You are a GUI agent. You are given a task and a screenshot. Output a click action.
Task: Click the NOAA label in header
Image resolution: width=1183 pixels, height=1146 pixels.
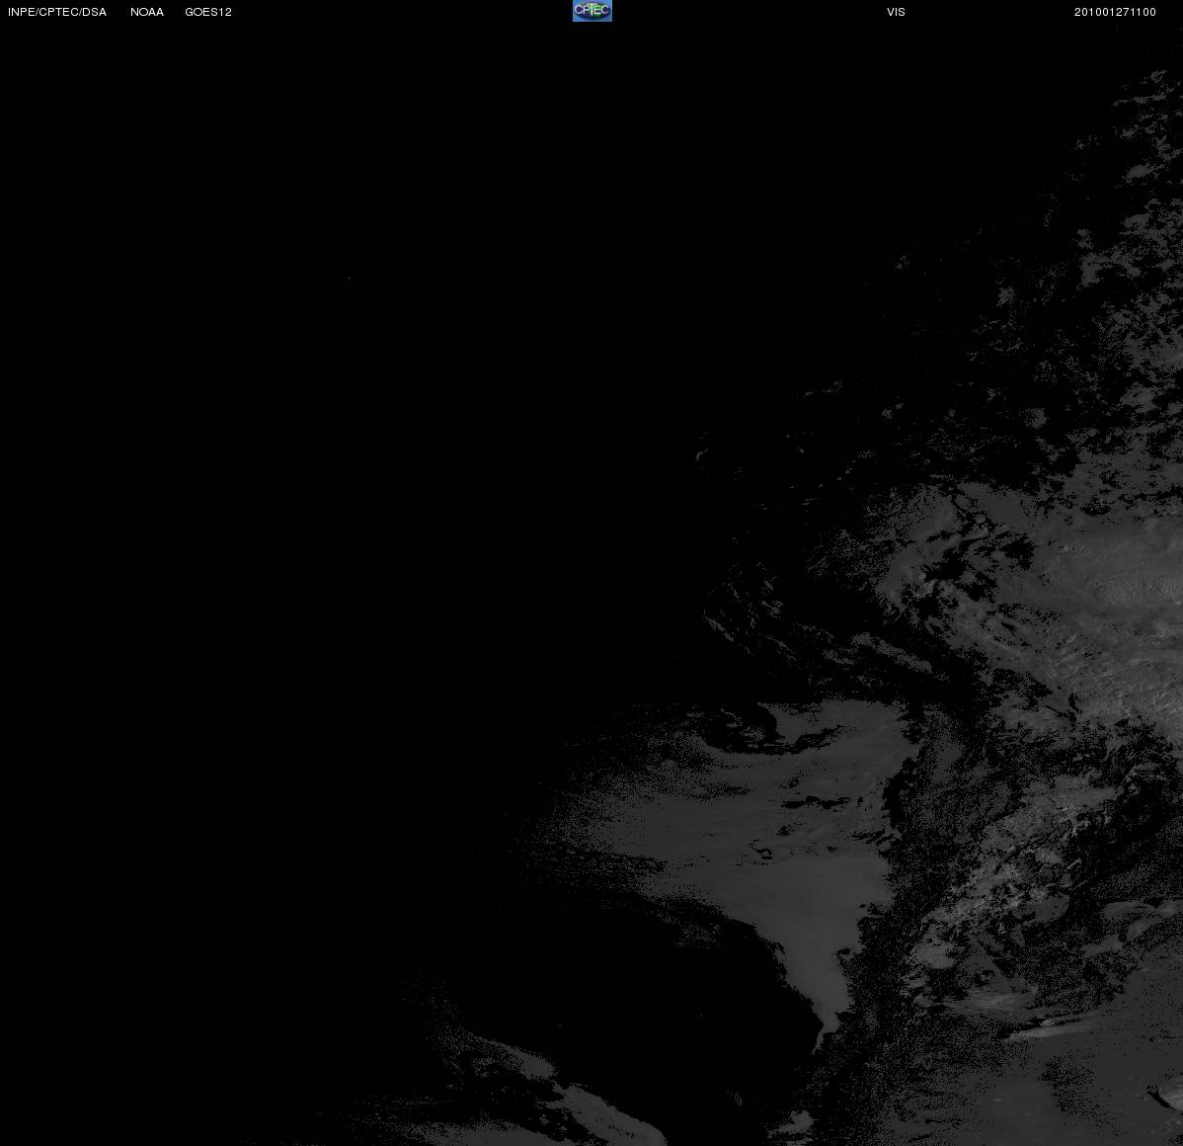click(147, 12)
